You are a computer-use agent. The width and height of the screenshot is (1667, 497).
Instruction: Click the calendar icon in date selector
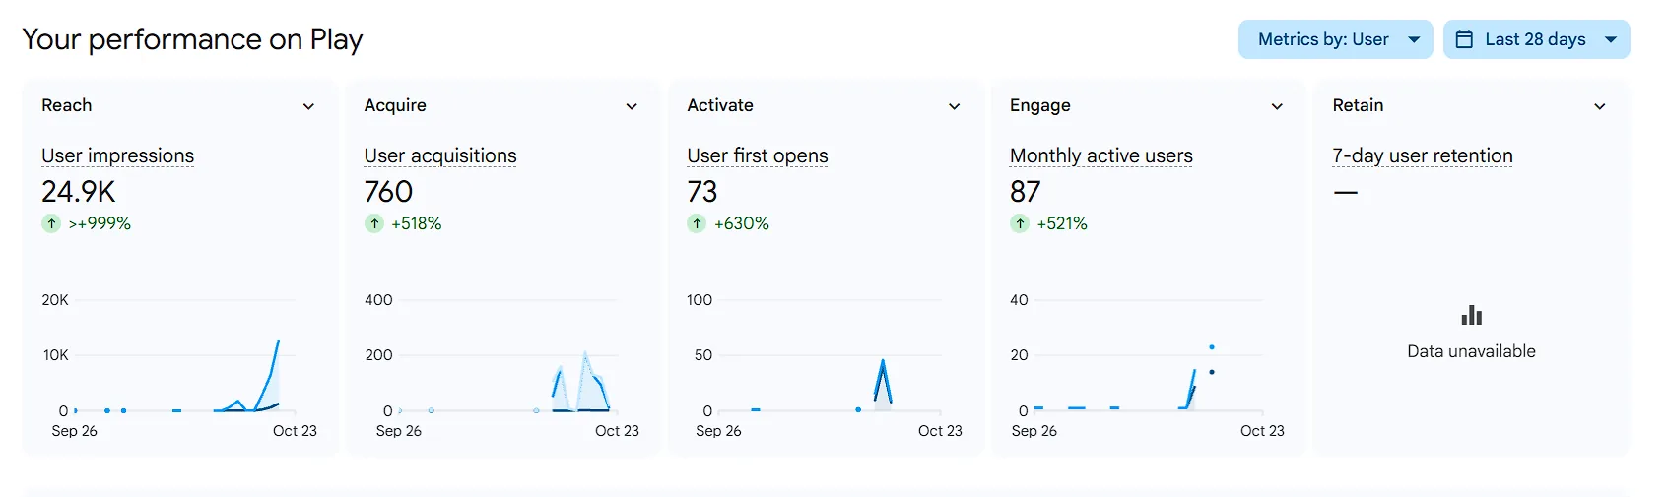tap(1464, 39)
